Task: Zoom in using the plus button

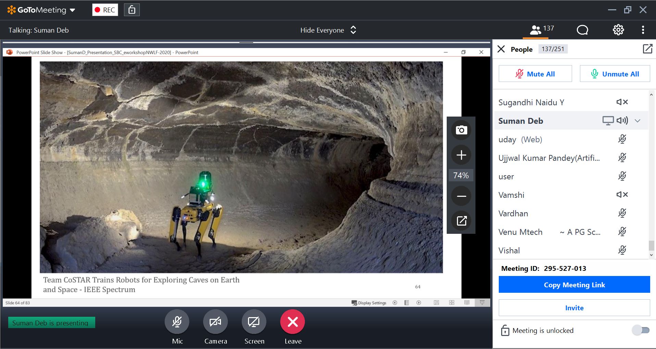Action: click(461, 155)
